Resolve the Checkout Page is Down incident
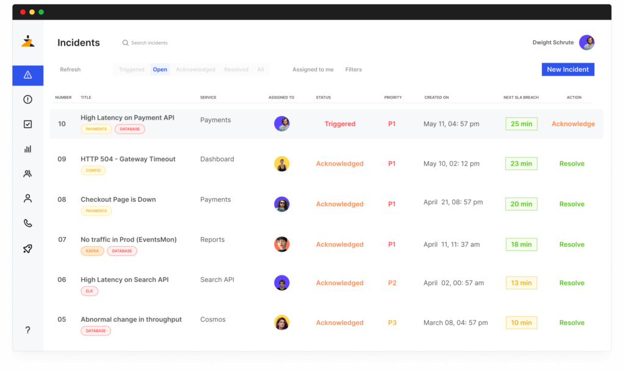 (x=572, y=204)
